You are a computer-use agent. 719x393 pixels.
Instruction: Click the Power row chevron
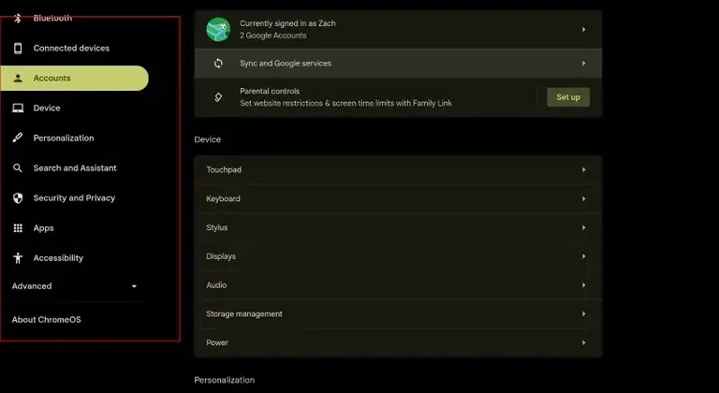pyautogui.click(x=584, y=342)
